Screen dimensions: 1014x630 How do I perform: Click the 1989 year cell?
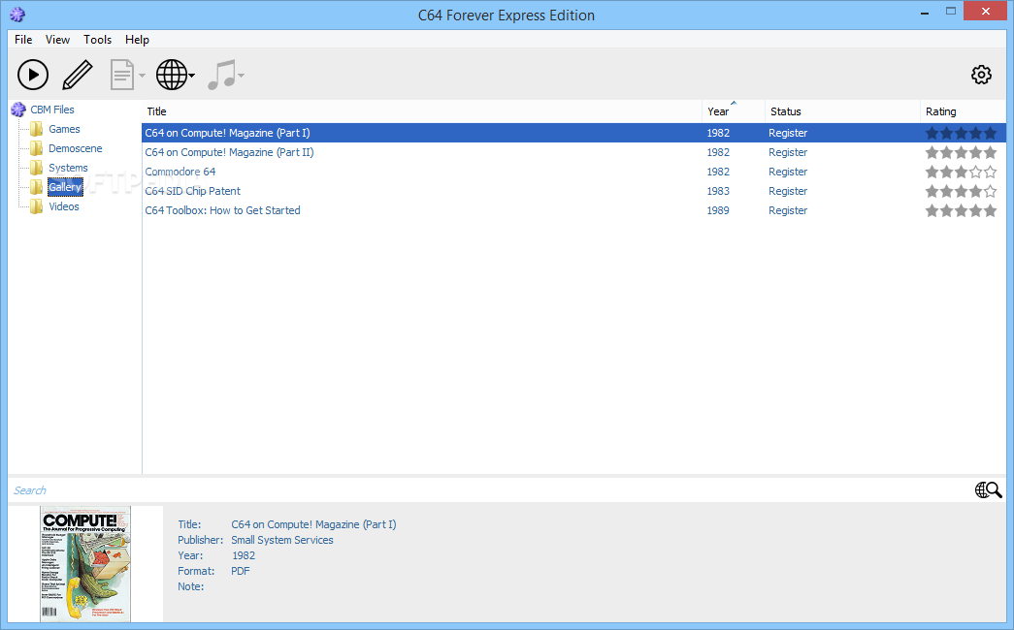click(x=718, y=210)
